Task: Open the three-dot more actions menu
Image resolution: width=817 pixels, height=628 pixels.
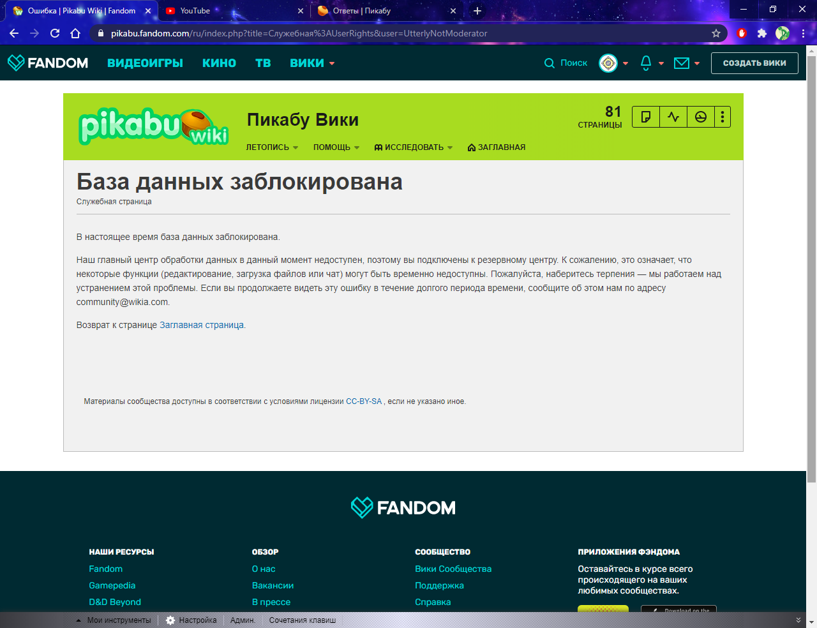Action: pyautogui.click(x=723, y=117)
